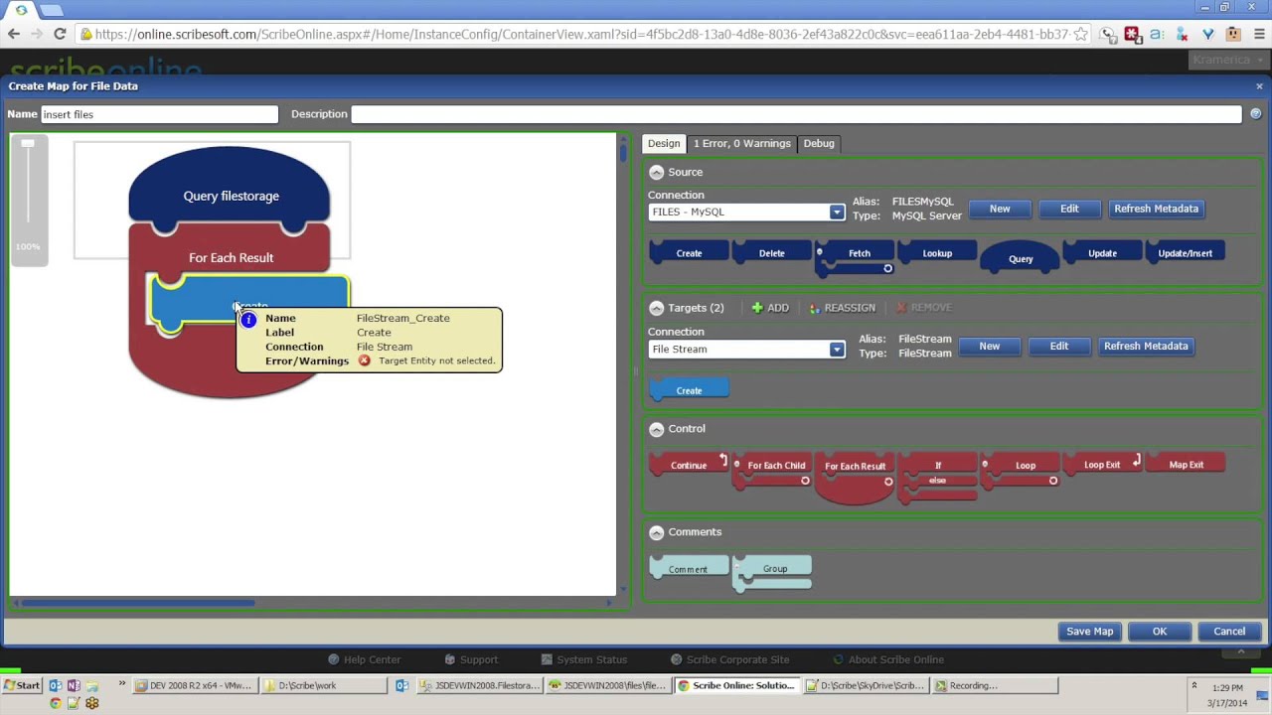Open the Help Center link
Image resolution: width=1272 pixels, height=715 pixels.
[364, 659]
